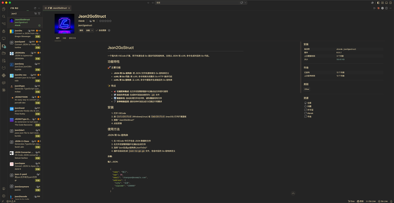Open the Explorer view in activity bar

(x=3, y=9)
